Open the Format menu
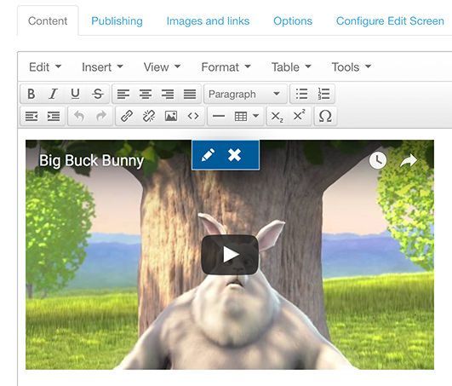Image resolution: width=452 pixels, height=386 pixels. click(226, 67)
